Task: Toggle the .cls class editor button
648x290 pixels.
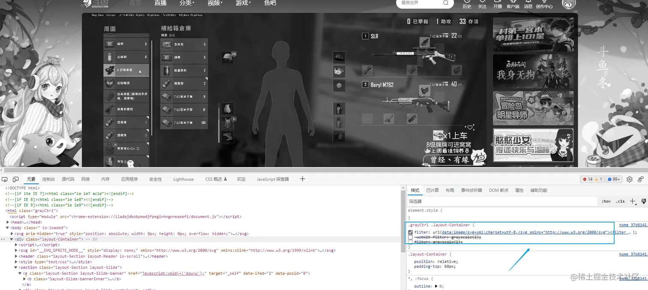Action: point(620,201)
